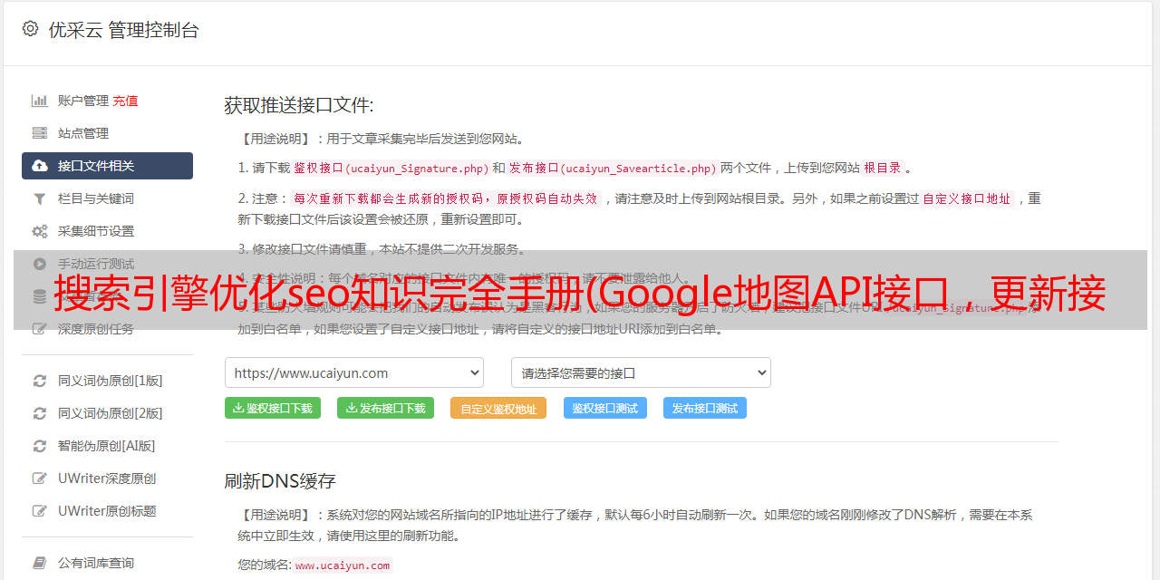Image resolution: width=1160 pixels, height=580 pixels.
Task: Click the red 充值 link
Action: 126,101
